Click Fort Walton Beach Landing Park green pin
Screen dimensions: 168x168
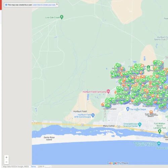[x=160, y=131]
